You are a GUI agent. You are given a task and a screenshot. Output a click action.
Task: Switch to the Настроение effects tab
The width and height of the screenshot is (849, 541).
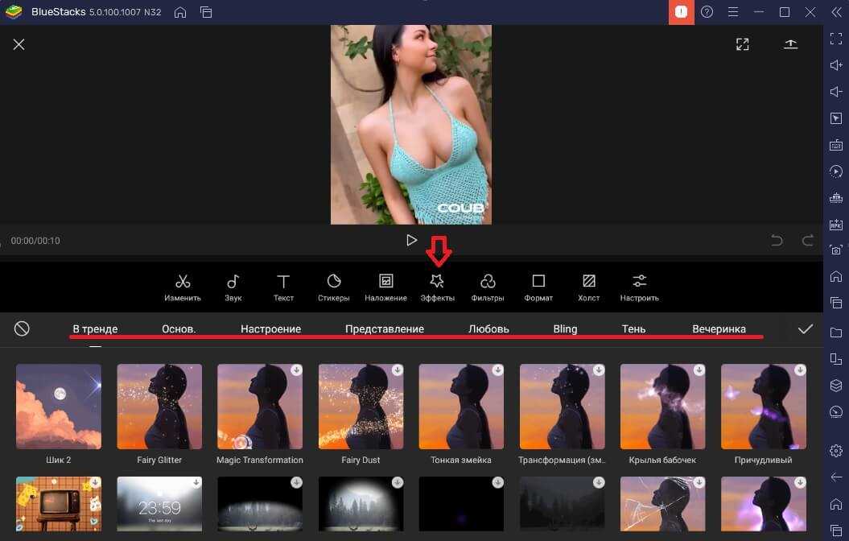pos(270,329)
